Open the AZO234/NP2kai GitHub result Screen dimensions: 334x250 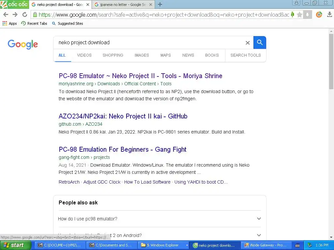click(123, 116)
